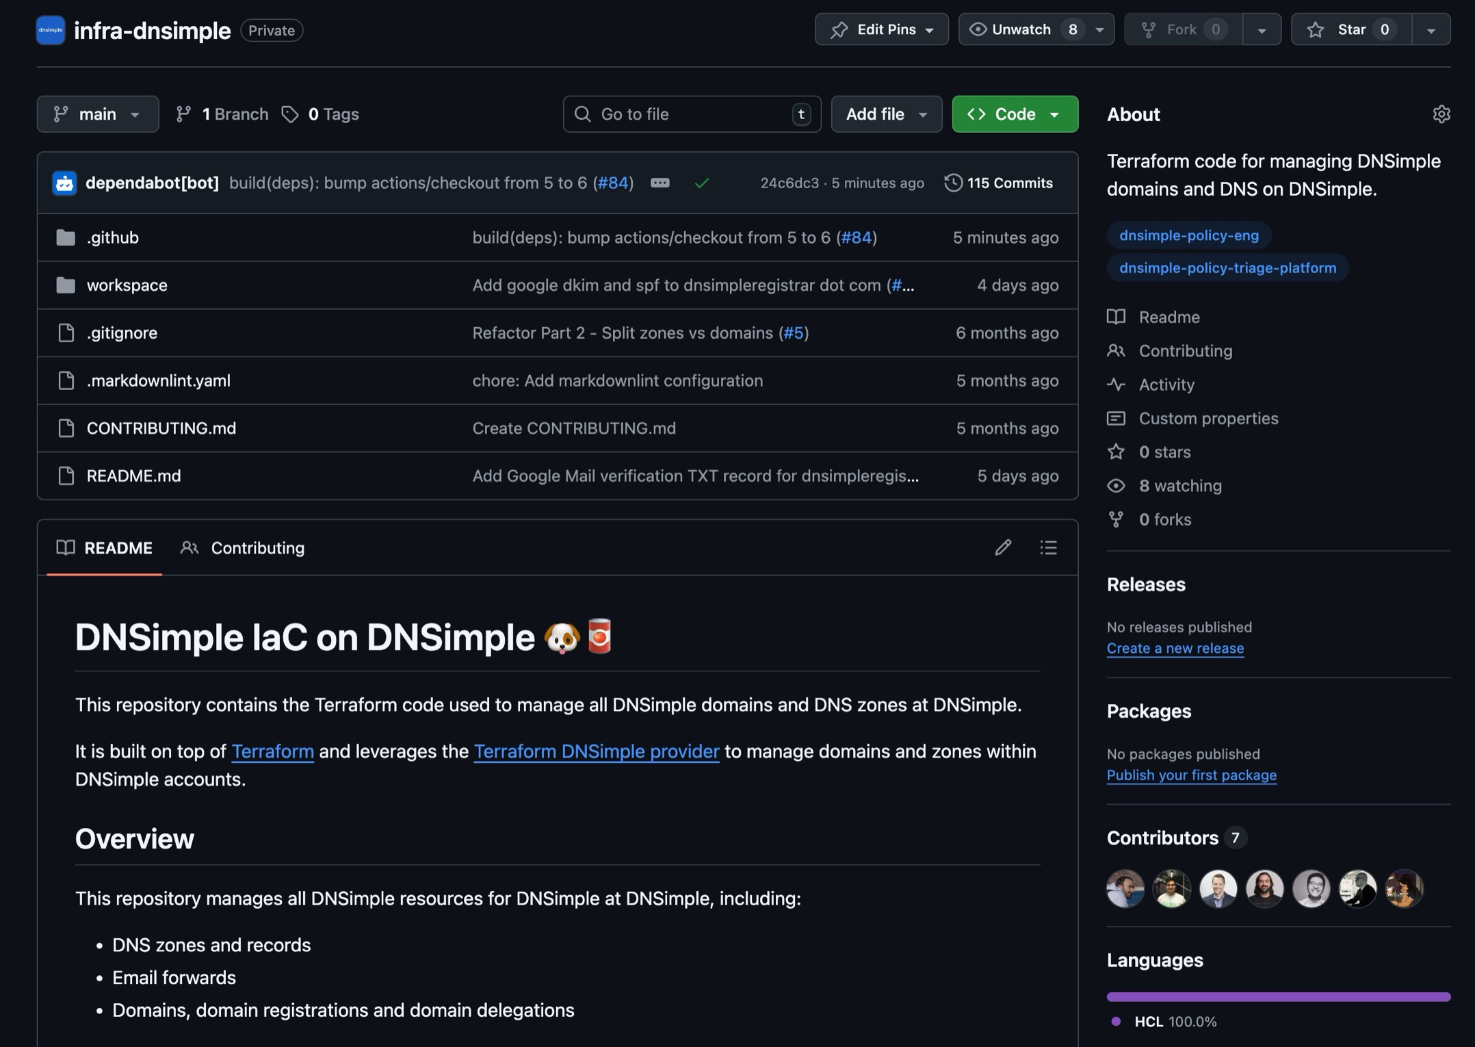Expand the main branch selector
Image resolution: width=1475 pixels, height=1047 pixels.
(98, 114)
